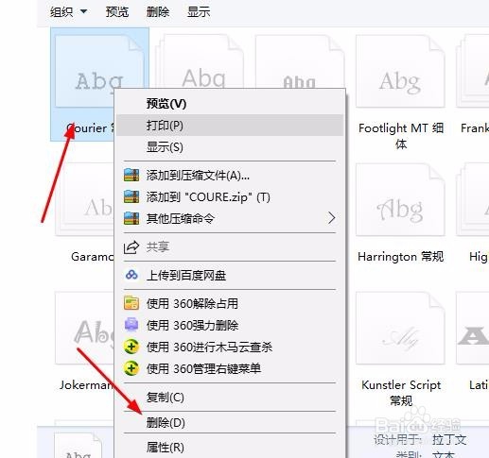This screenshot has width=489, height=458.
Task: Click the share icon beside 共享
Action: coord(131,247)
